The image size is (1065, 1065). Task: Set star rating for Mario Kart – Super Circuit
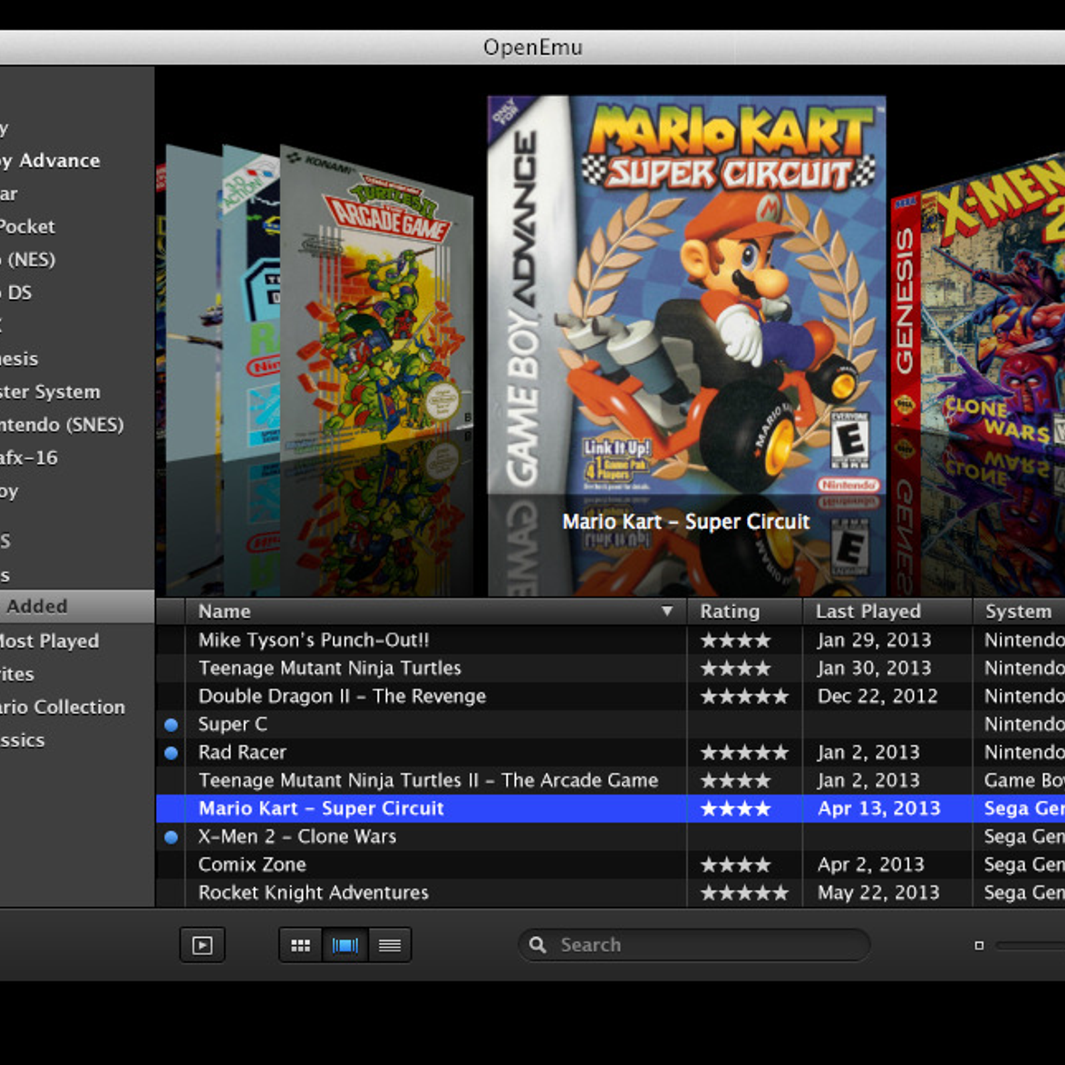(736, 809)
